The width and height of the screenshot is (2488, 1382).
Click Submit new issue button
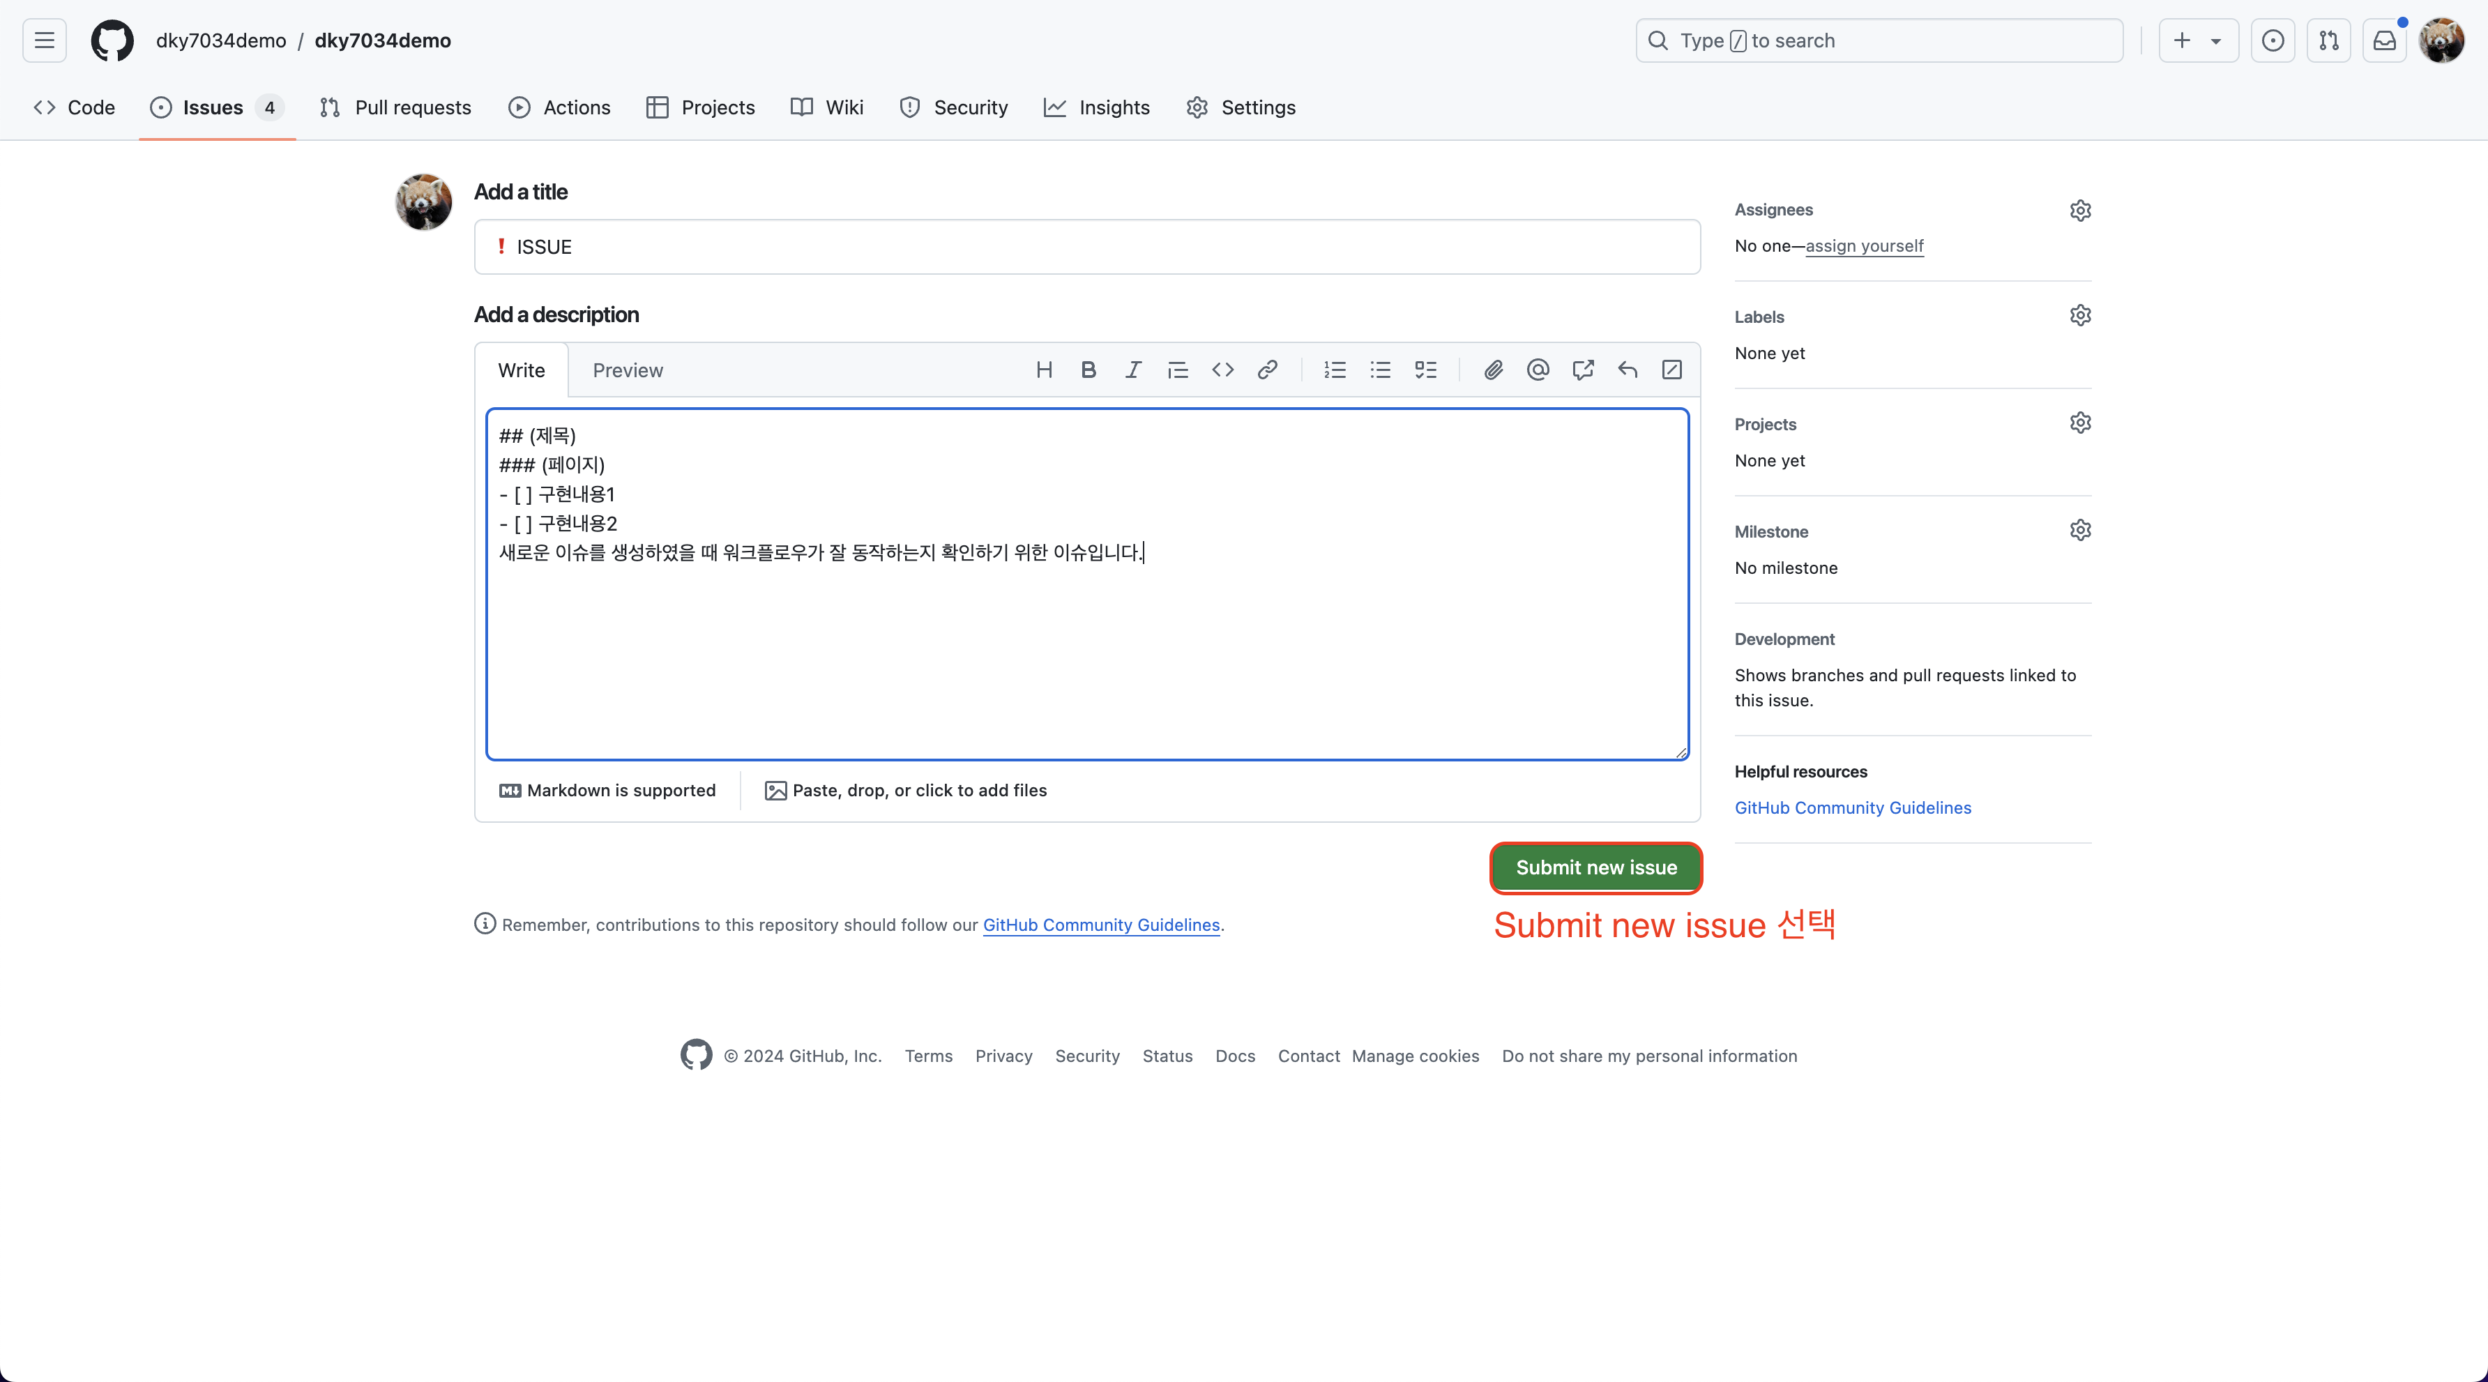[x=1595, y=867]
